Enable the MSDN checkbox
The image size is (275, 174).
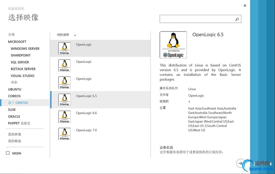(8, 153)
